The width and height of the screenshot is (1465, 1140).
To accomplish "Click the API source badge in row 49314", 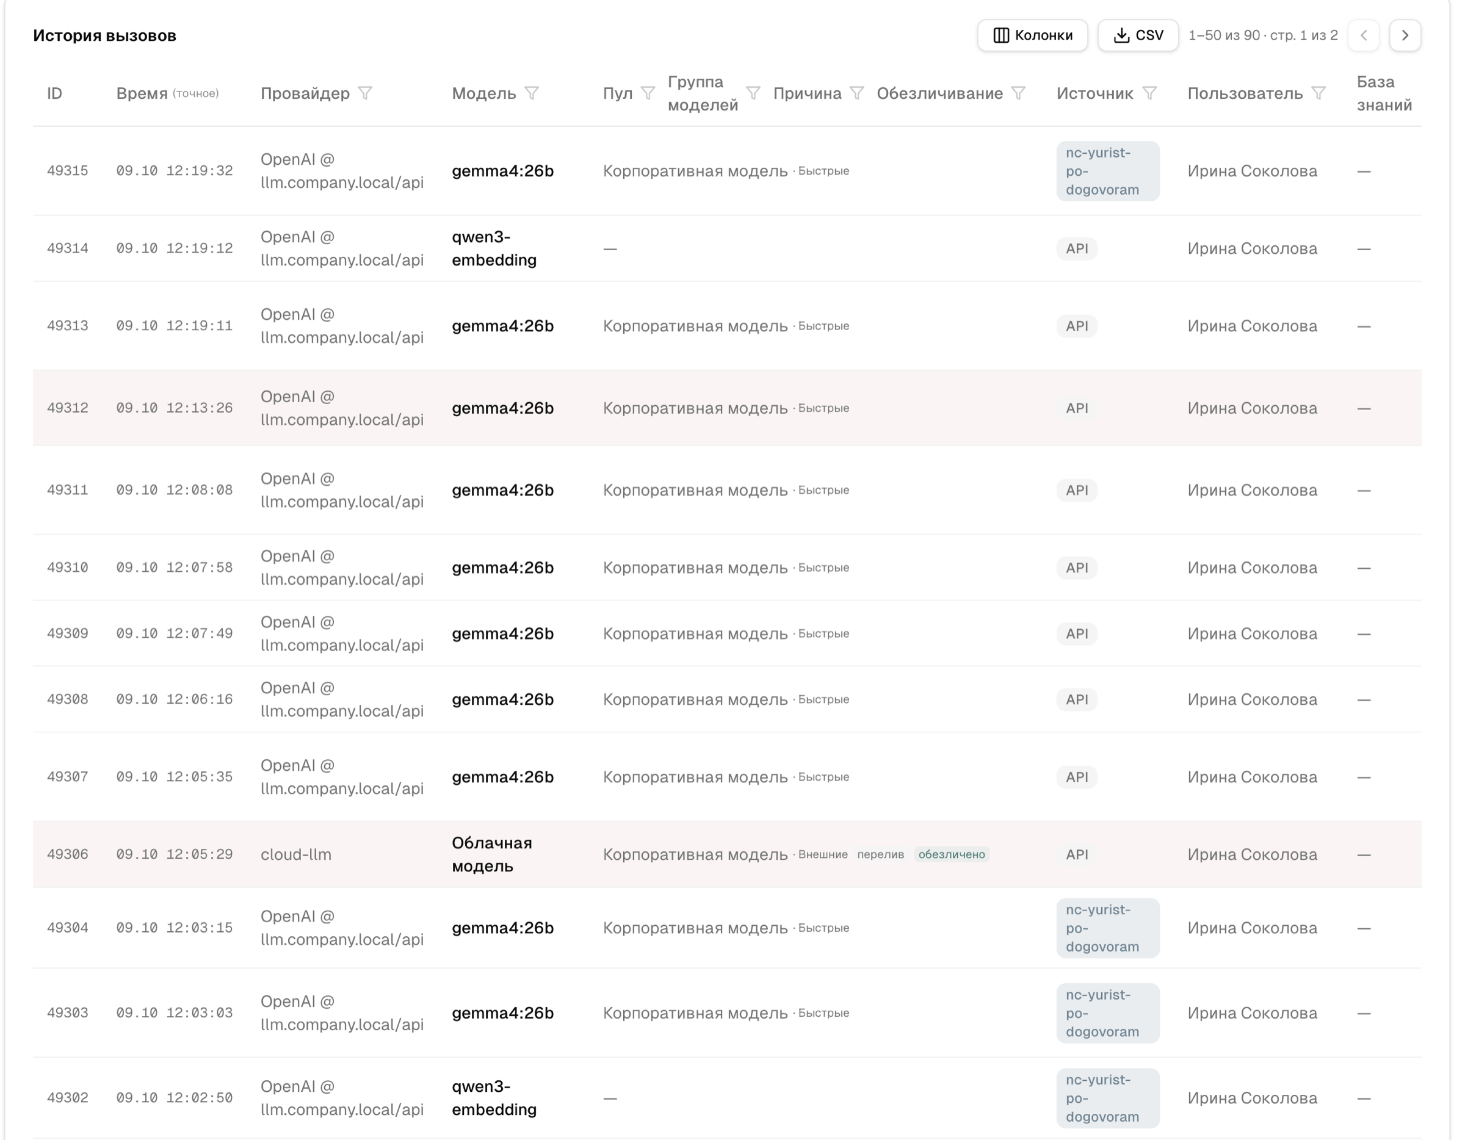I will (x=1077, y=249).
